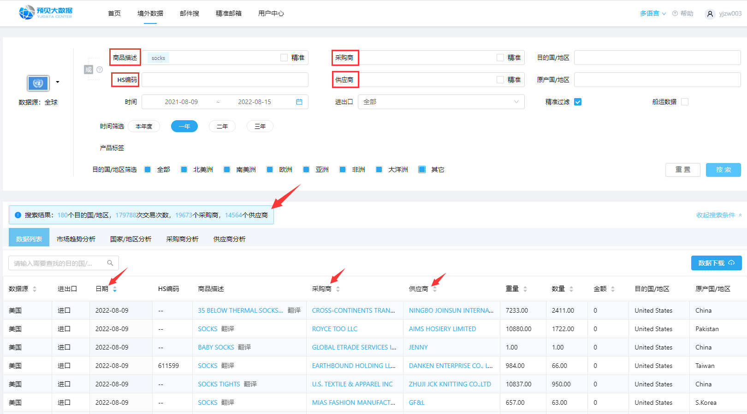Toggle 亚洲 region checkbox

tap(306, 169)
